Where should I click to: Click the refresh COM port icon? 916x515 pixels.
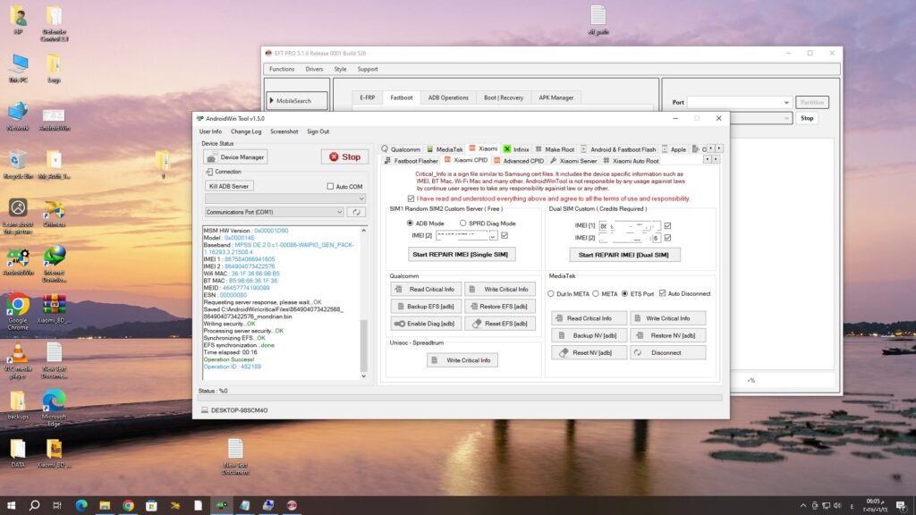pos(356,213)
